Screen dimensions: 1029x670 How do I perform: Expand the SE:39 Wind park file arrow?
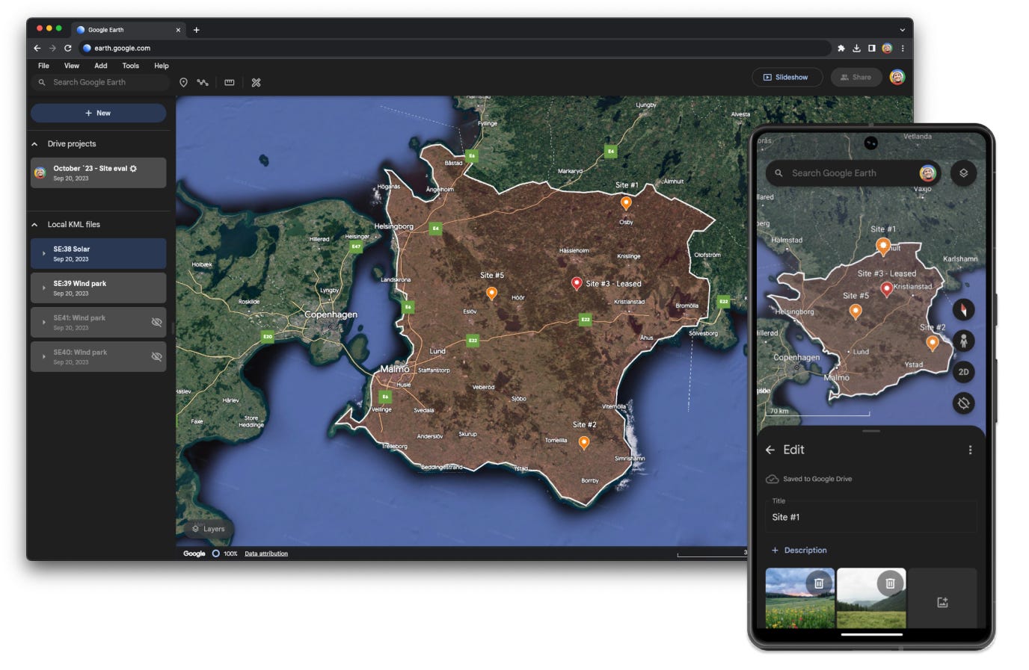pos(43,288)
